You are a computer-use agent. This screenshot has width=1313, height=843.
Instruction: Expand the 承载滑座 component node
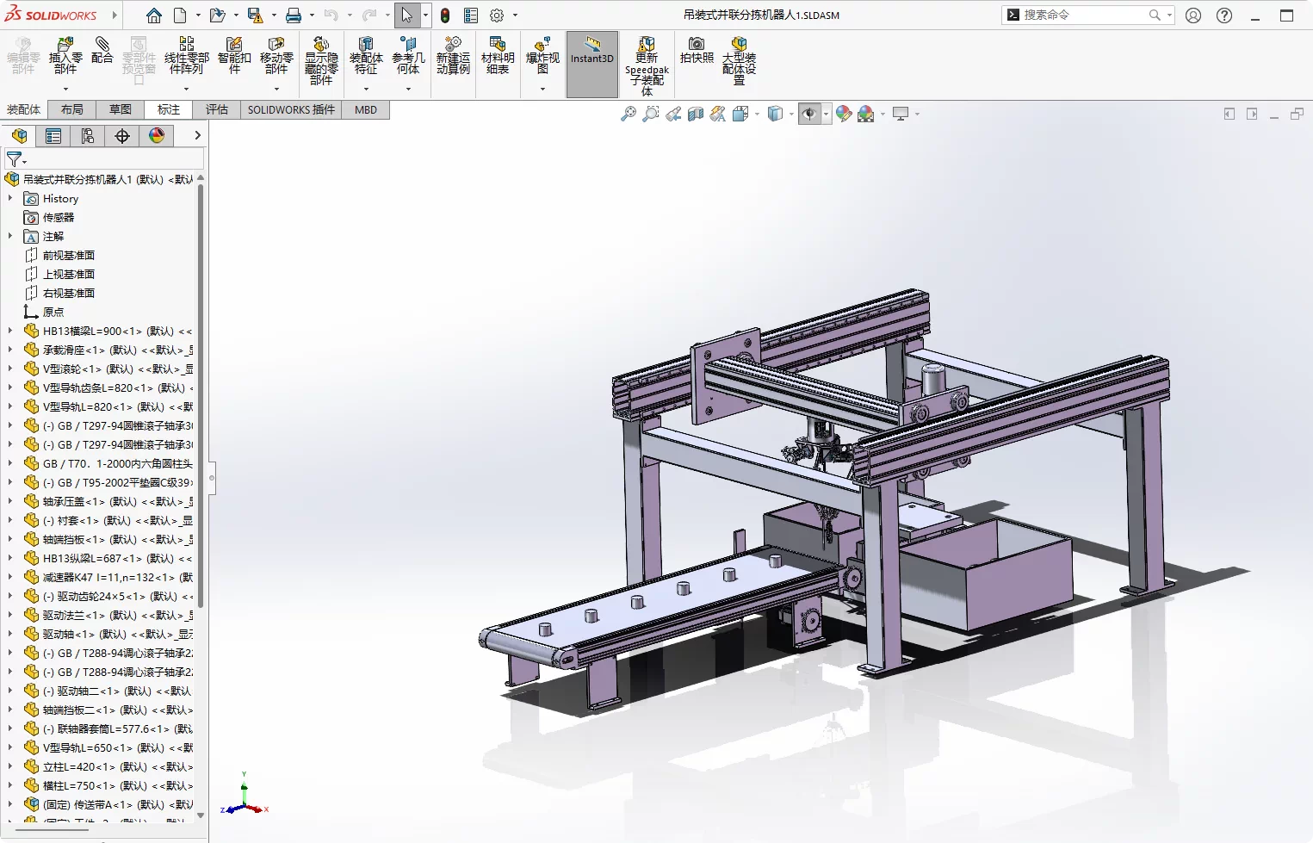10,350
